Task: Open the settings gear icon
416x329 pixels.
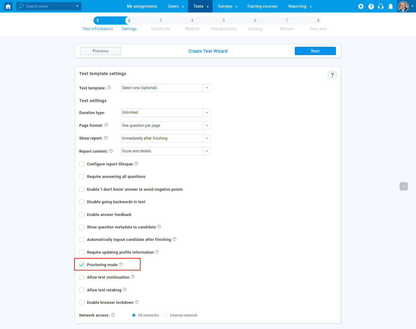Action: tap(361, 6)
